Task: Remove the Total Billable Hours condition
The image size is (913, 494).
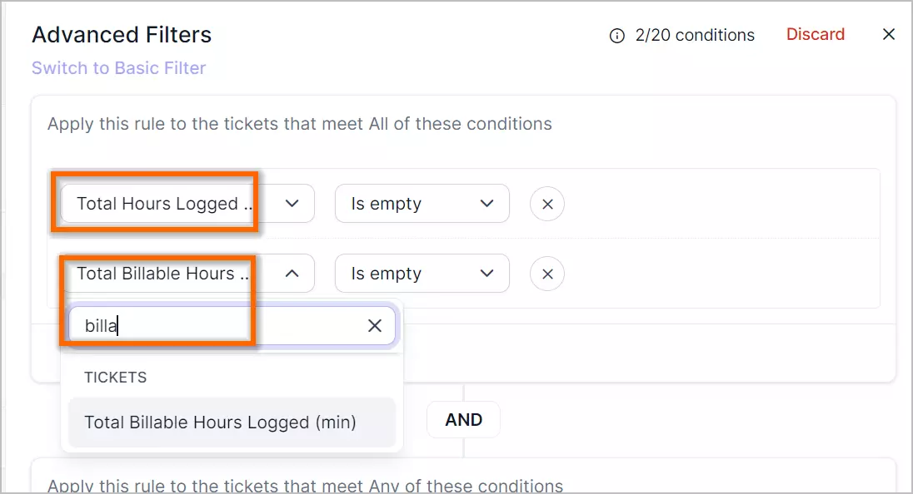Action: (x=547, y=274)
